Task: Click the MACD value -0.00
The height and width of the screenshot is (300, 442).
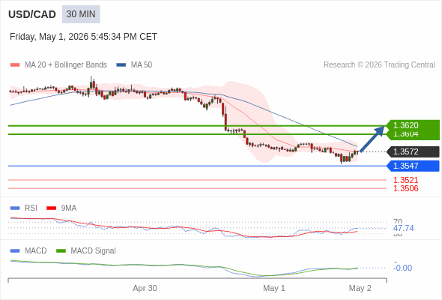Action: [x=402, y=268]
